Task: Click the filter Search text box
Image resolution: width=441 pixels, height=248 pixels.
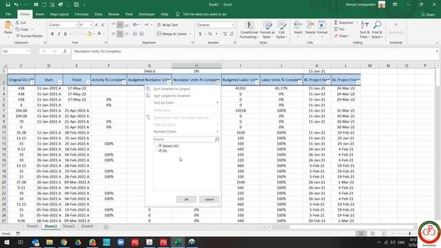Action: (x=184, y=139)
